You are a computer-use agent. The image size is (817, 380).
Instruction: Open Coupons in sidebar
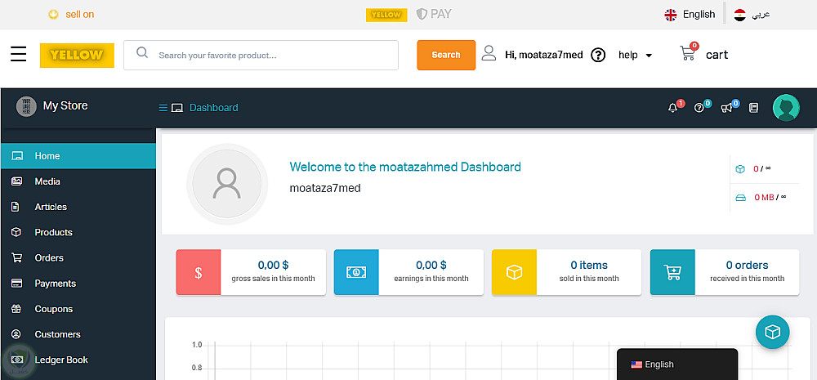pyautogui.click(x=78, y=309)
